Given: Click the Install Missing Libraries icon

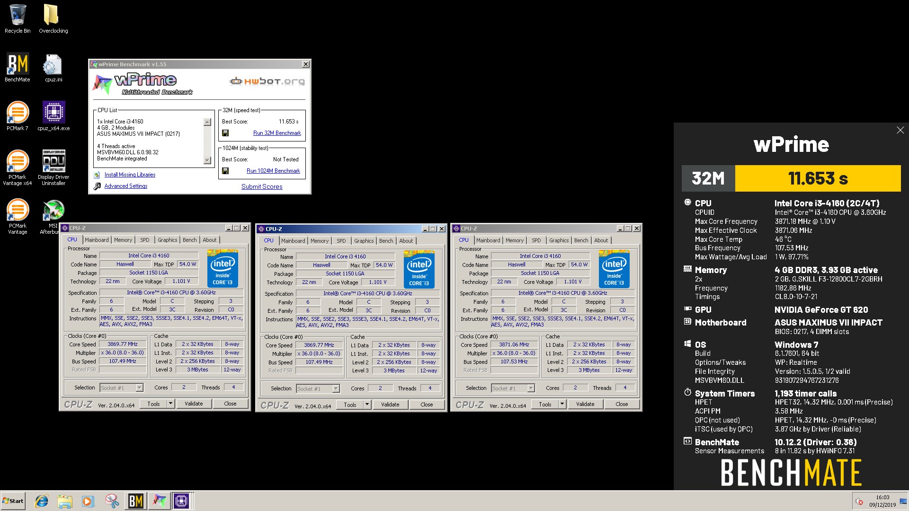Looking at the screenshot, I should [97, 175].
